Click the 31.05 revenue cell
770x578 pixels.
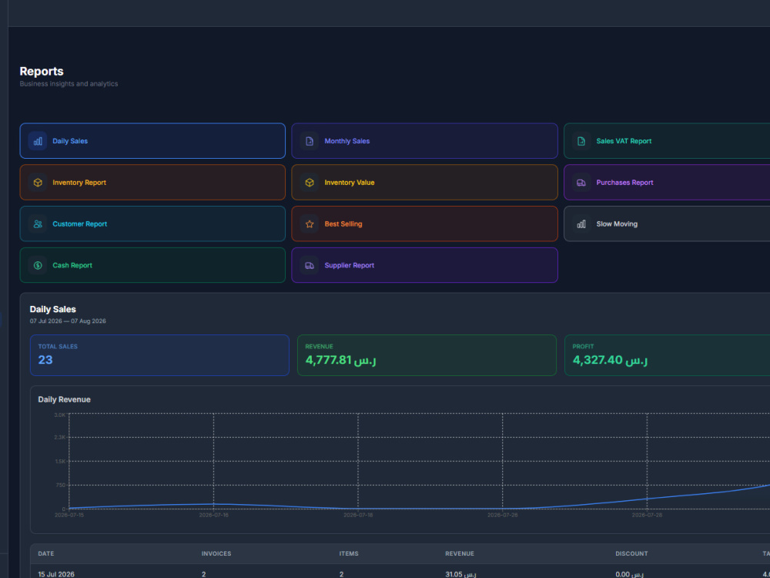click(x=460, y=574)
